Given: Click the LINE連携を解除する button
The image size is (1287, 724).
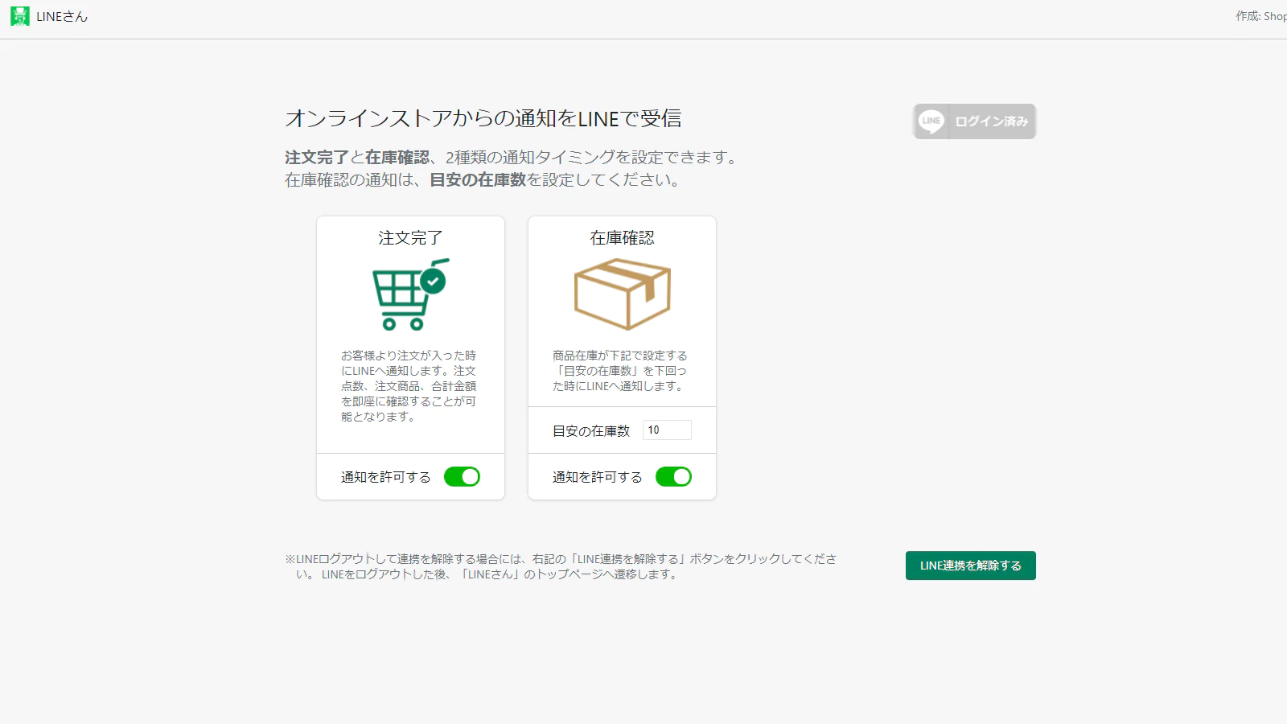Looking at the screenshot, I should pyautogui.click(x=970, y=566).
